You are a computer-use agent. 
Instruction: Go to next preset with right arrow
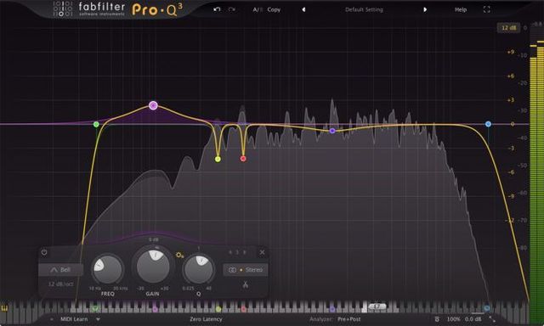[425, 9]
